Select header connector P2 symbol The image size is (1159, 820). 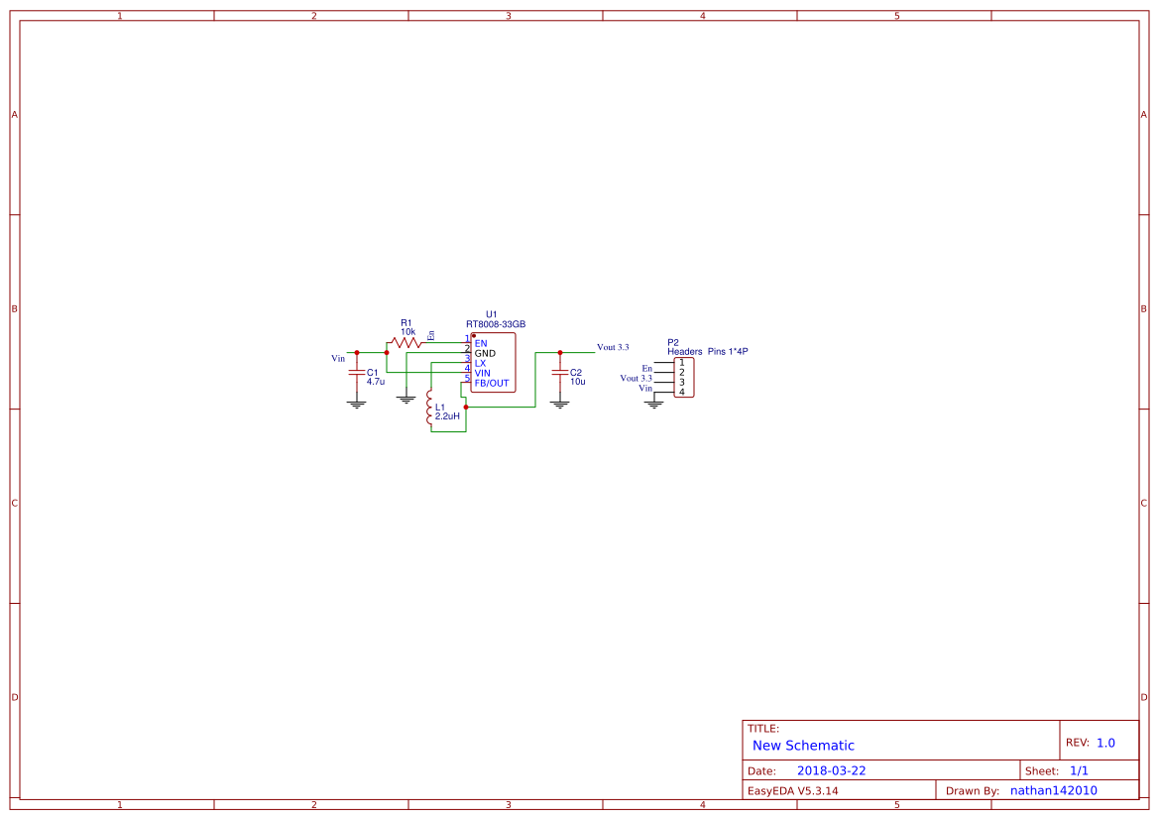[686, 377]
